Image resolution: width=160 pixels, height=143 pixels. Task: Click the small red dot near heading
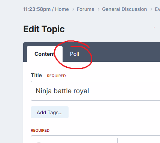coord(154,28)
